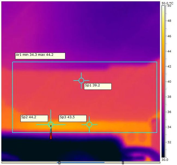Select the right handle of the bottom range slider
177x165 pixels.
point(123,163)
